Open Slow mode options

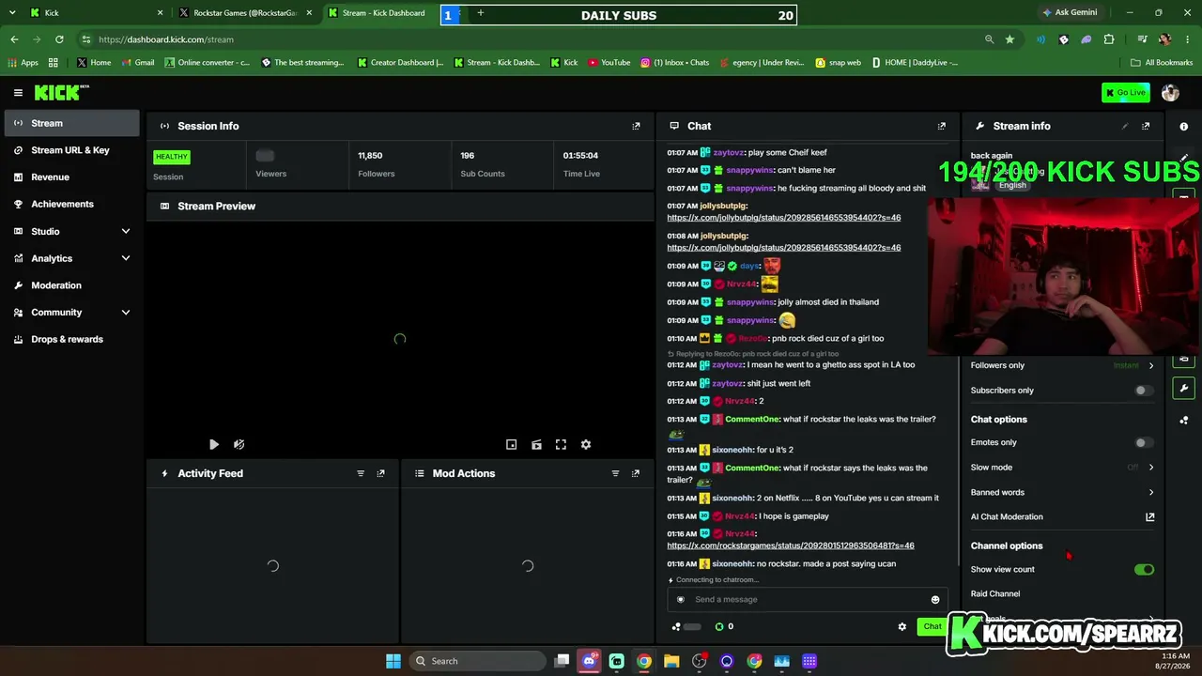[x=1062, y=467]
